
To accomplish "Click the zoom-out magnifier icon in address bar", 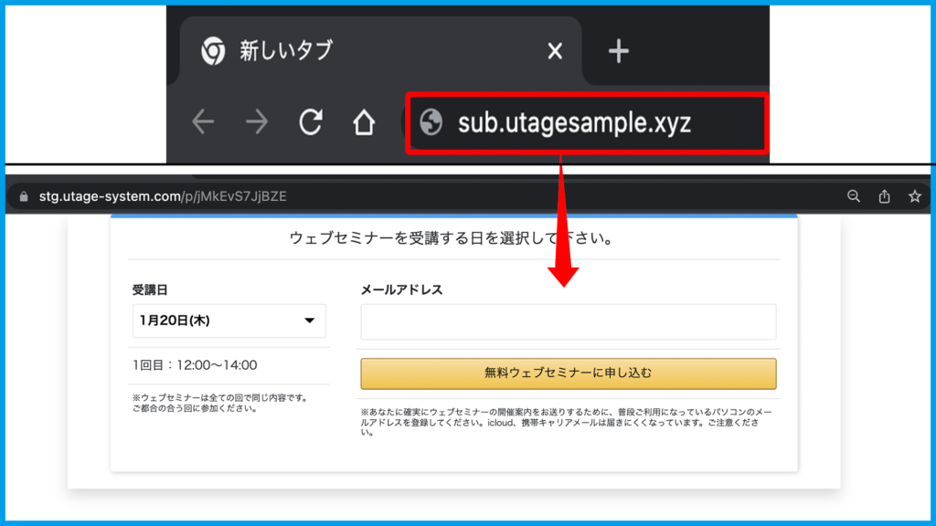I will pos(854,196).
